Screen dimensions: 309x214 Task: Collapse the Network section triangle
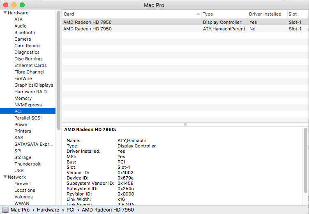5,177
